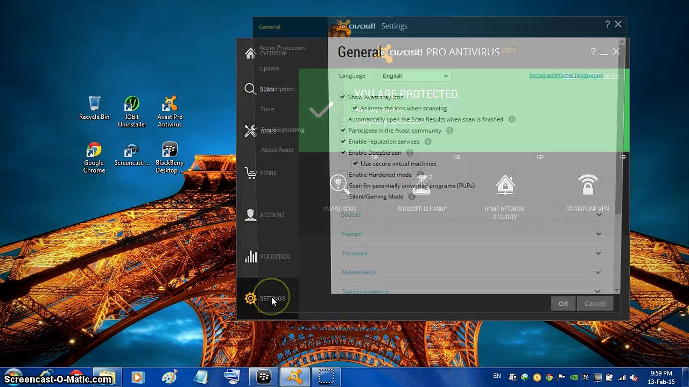The width and height of the screenshot is (689, 387).
Task: Click Avast icon in the taskbar
Action: click(294, 377)
